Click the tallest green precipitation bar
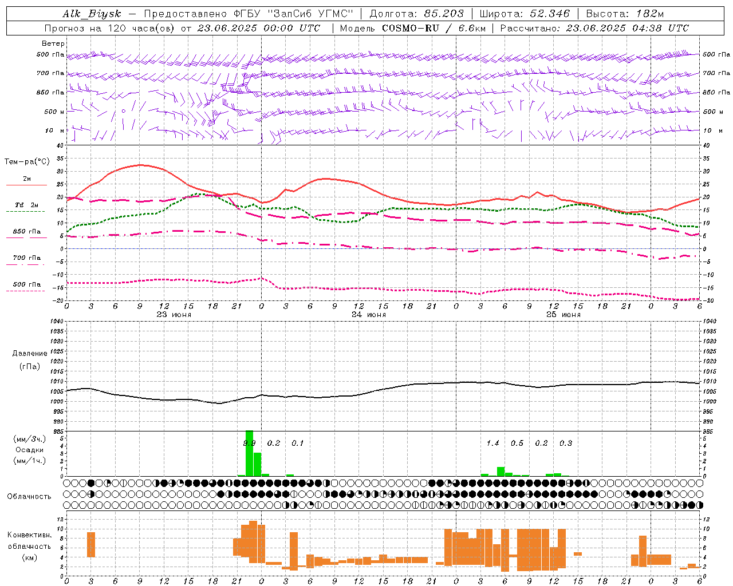Viewport: 733px width, 586px height. 249,453
